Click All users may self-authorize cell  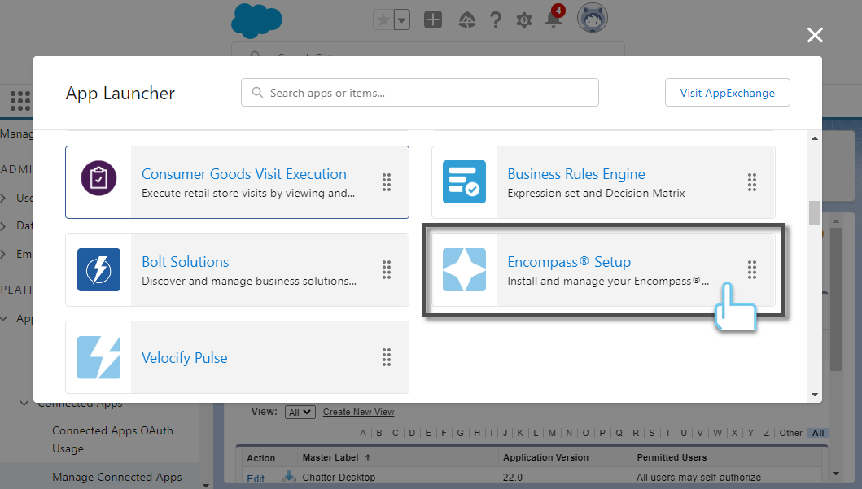pyautogui.click(x=698, y=477)
